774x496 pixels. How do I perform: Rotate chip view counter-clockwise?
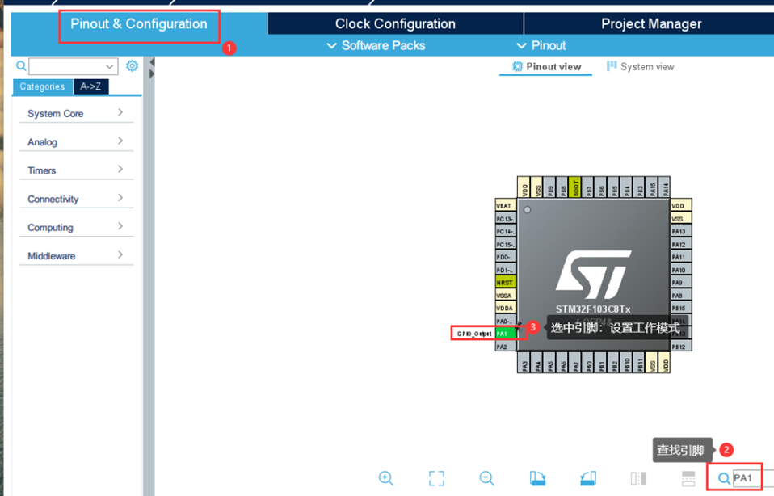[588, 478]
